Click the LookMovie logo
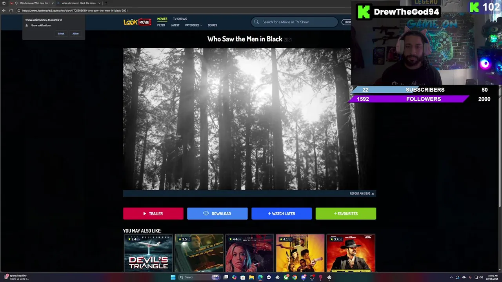The width and height of the screenshot is (502, 282). click(137, 22)
